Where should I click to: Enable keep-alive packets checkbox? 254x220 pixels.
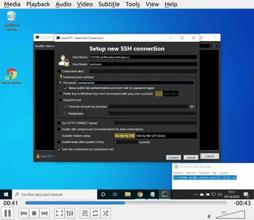59,142
